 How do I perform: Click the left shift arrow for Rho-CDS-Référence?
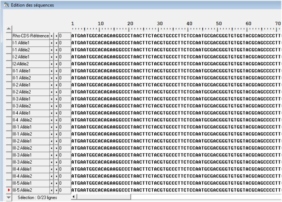coord(52,36)
